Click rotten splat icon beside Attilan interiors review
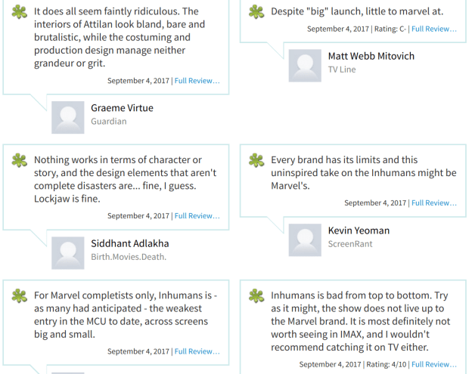The width and height of the screenshot is (472, 374). coord(19,12)
